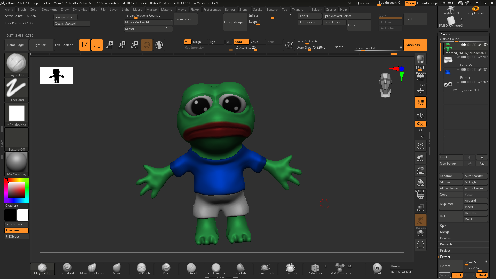The width and height of the screenshot is (496, 279).
Task: Activate the Rotate transform icon
Action: pyautogui.click(x=134, y=45)
